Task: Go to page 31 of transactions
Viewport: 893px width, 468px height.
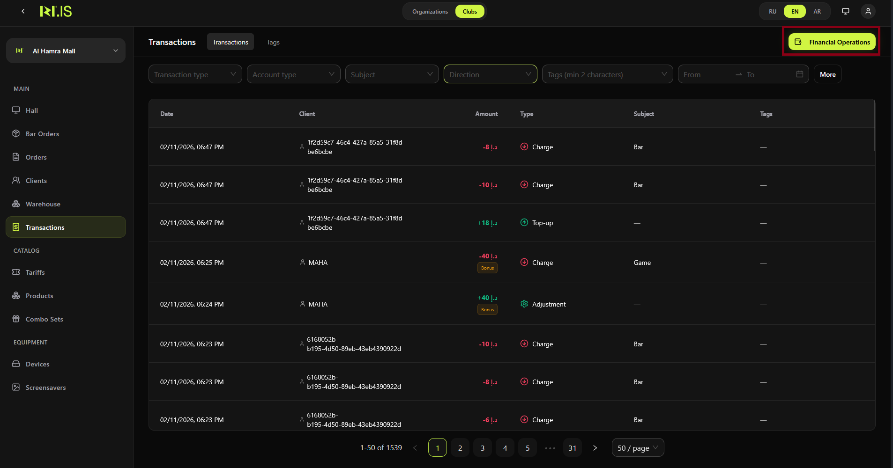Action: click(x=572, y=447)
